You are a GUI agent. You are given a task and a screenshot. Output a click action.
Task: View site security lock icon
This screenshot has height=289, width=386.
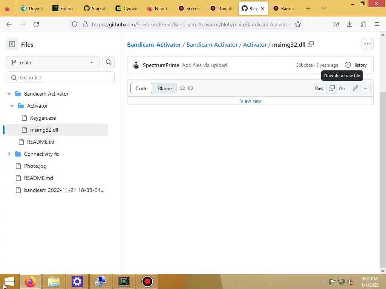85,24
